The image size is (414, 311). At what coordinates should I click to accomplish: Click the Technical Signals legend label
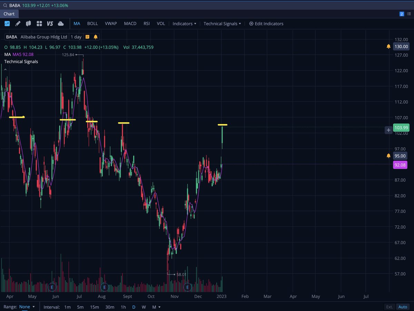(x=21, y=62)
